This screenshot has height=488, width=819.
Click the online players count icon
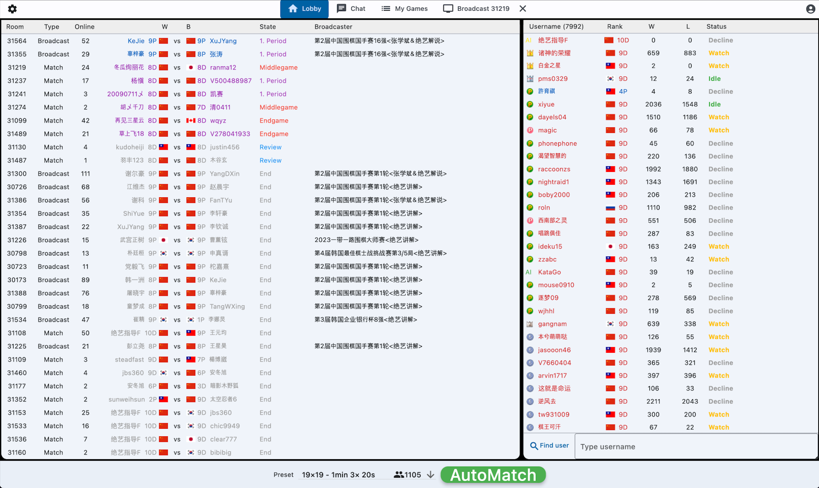coord(398,475)
